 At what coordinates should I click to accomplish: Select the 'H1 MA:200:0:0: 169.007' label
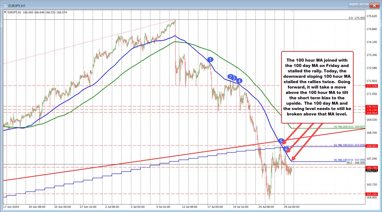click(349, 127)
